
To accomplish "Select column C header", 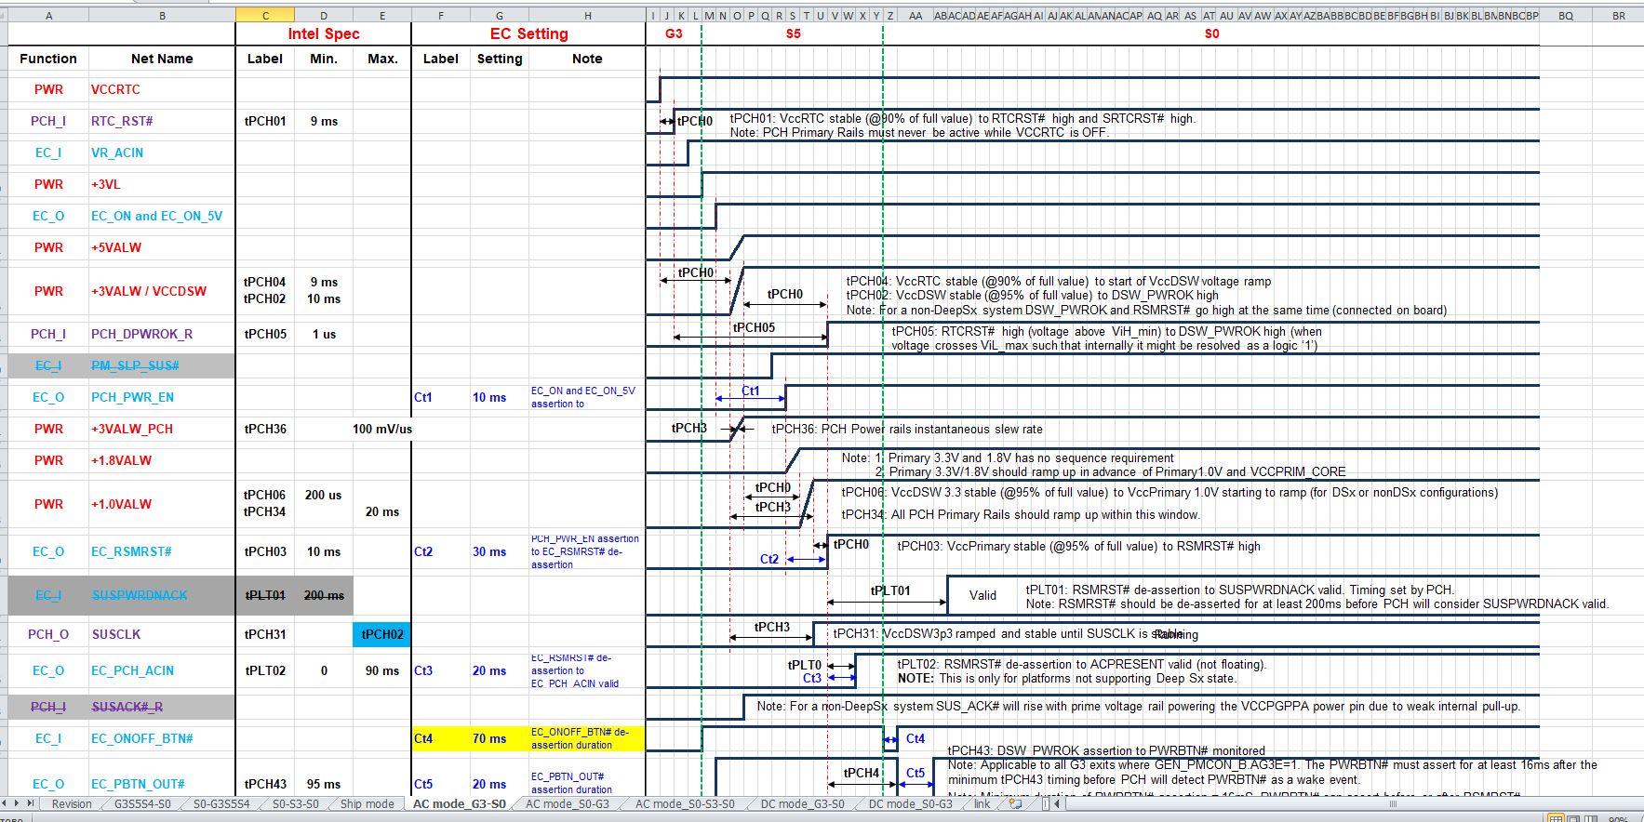I will [x=265, y=16].
